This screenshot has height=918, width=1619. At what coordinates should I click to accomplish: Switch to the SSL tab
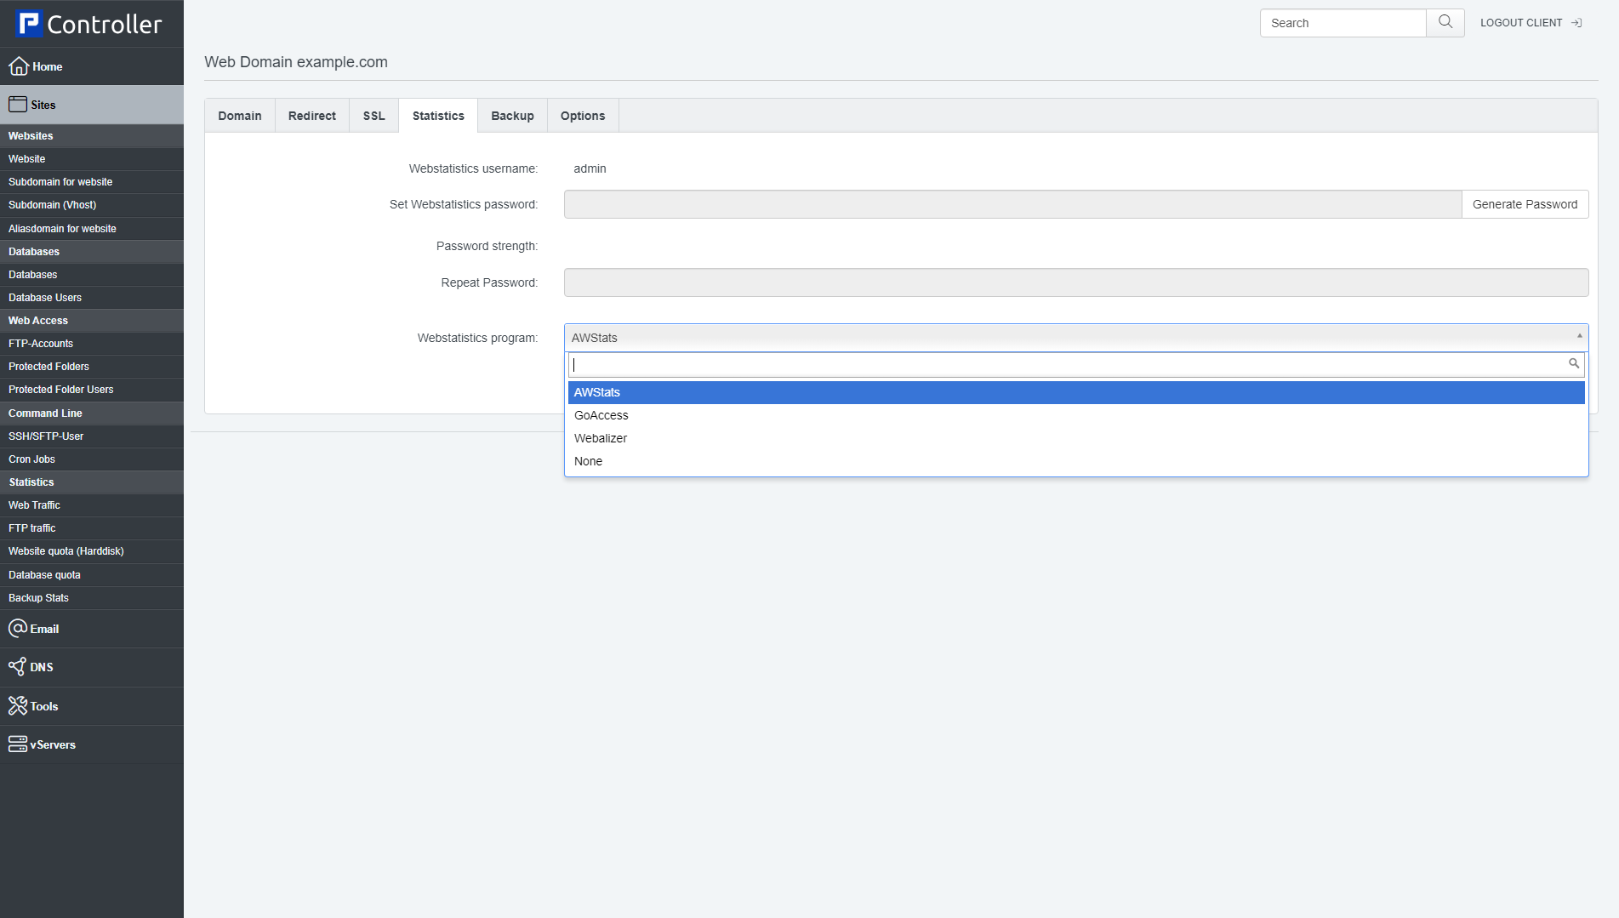point(373,116)
